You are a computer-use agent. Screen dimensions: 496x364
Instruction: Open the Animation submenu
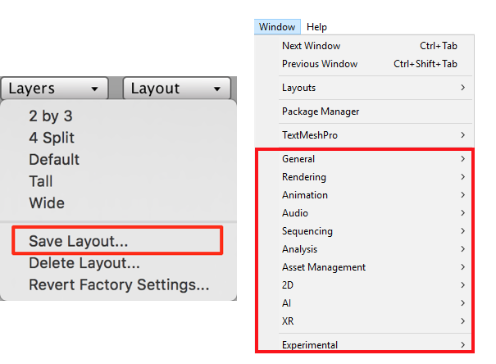[364, 195]
